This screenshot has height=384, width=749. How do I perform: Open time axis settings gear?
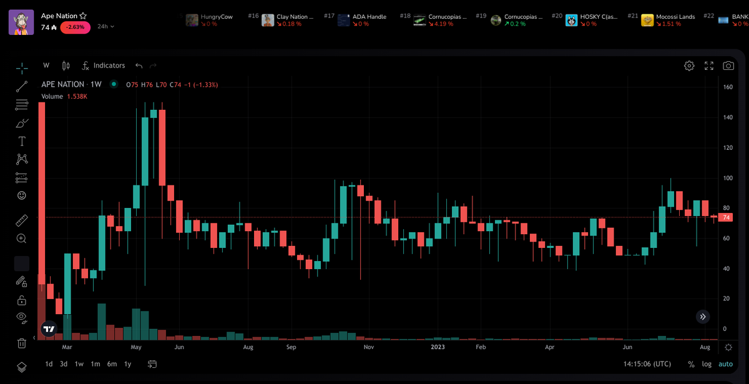tap(728, 347)
